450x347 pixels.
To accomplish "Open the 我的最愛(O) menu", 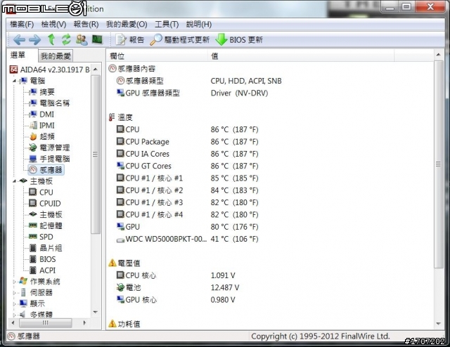I will tap(127, 25).
